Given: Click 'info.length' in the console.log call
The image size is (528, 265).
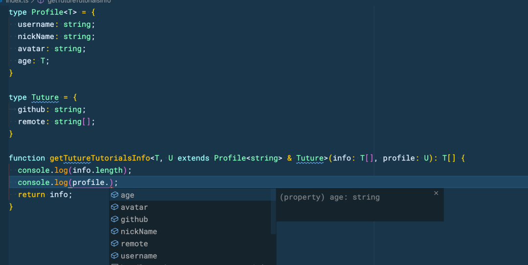Looking at the screenshot, I should (98, 170).
